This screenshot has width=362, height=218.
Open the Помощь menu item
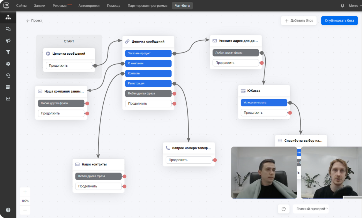point(114,6)
